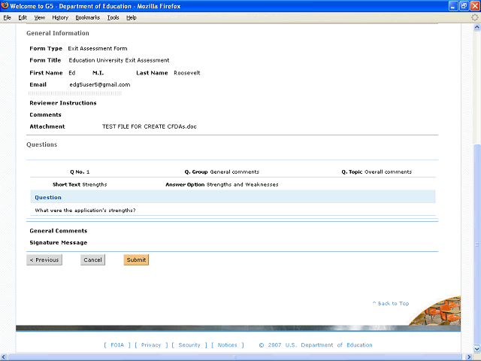Jump via Back to Top link
This screenshot has width=481, height=361.
coord(391,303)
